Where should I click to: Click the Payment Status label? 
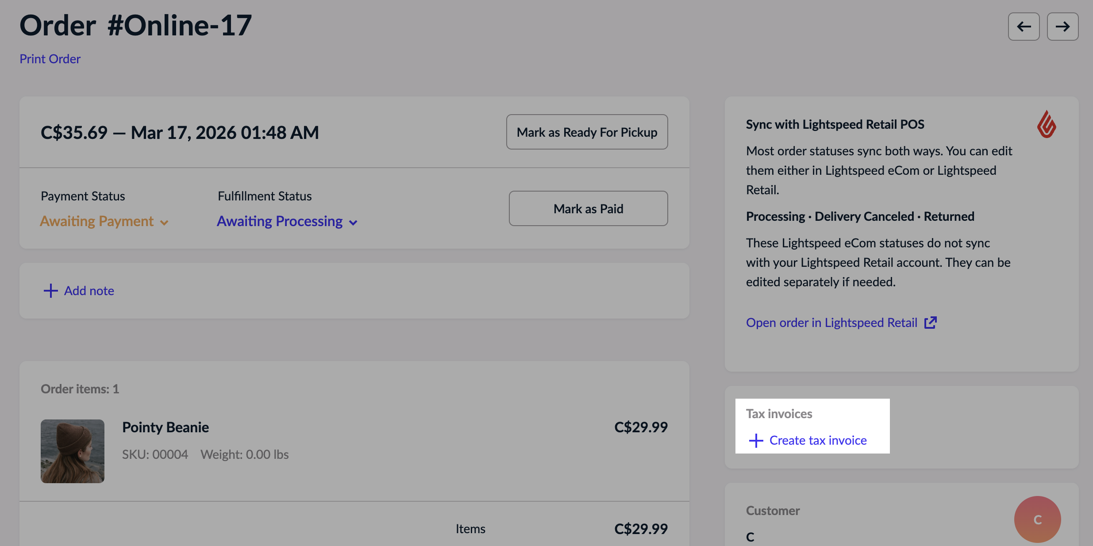coord(83,196)
